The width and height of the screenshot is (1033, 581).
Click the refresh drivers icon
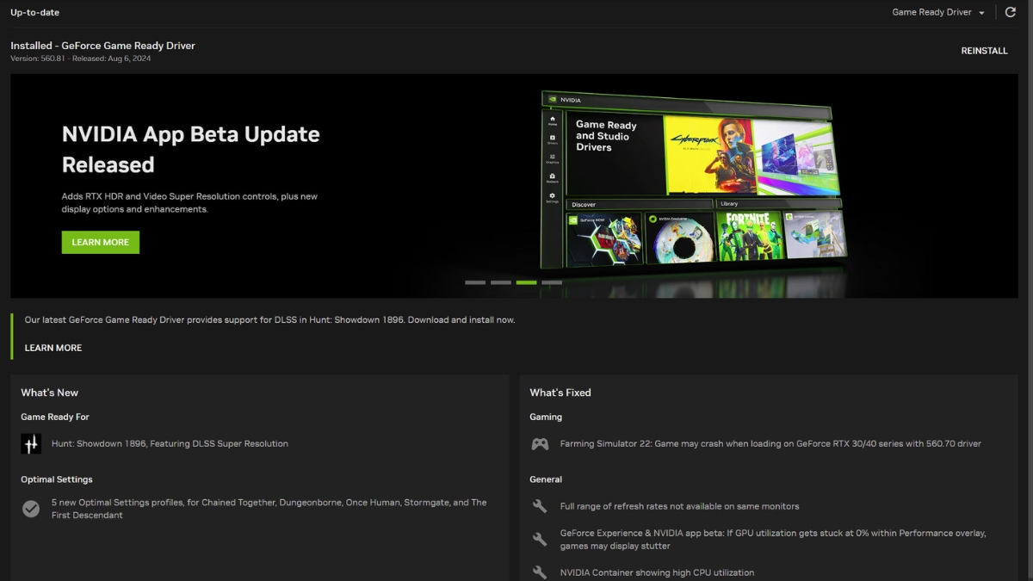coord(1011,13)
